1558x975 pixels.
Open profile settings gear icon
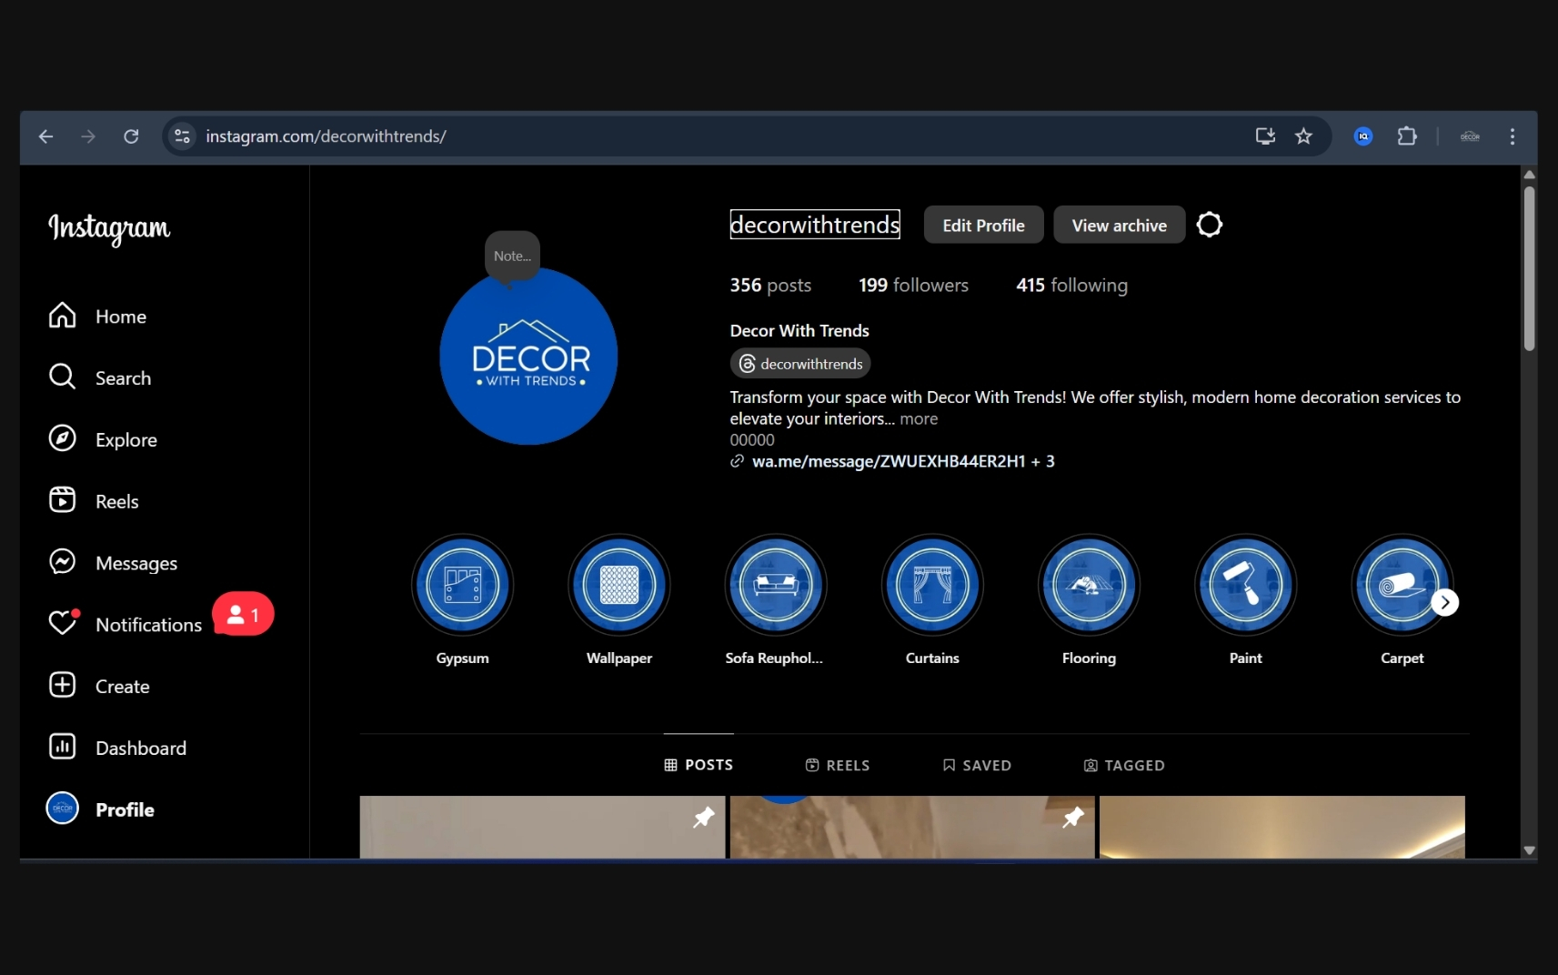click(x=1209, y=225)
